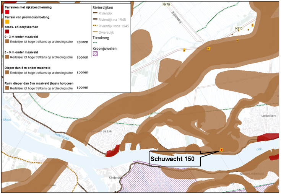The height and width of the screenshot is (194, 281).
Task: Click the Nieuw-Lekkerland town label
Action: (252, 174)
